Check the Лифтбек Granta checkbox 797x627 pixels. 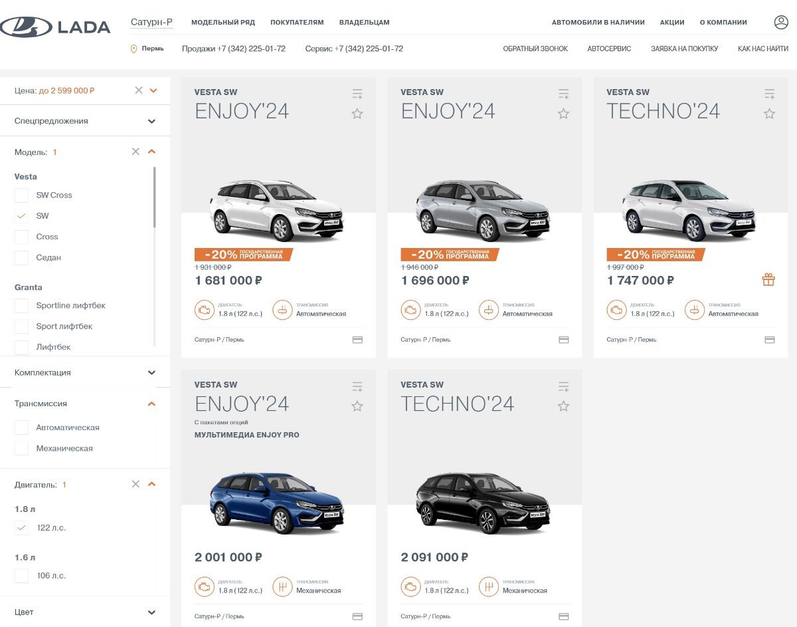click(22, 347)
